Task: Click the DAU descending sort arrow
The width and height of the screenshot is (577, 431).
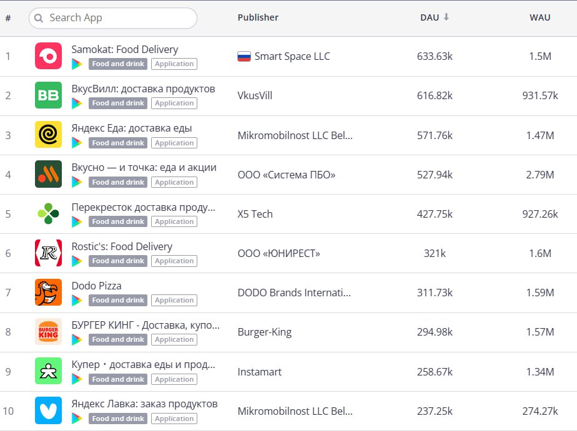Action: point(446,17)
